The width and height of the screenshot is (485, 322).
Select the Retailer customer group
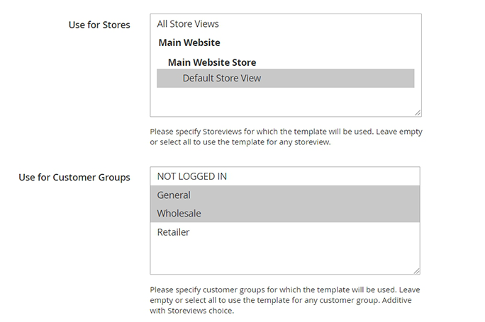(x=174, y=231)
